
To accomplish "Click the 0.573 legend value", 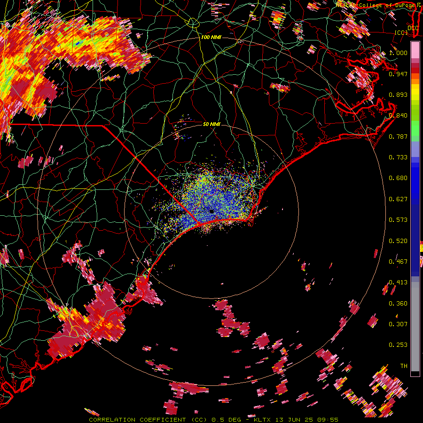I will coord(398,220).
